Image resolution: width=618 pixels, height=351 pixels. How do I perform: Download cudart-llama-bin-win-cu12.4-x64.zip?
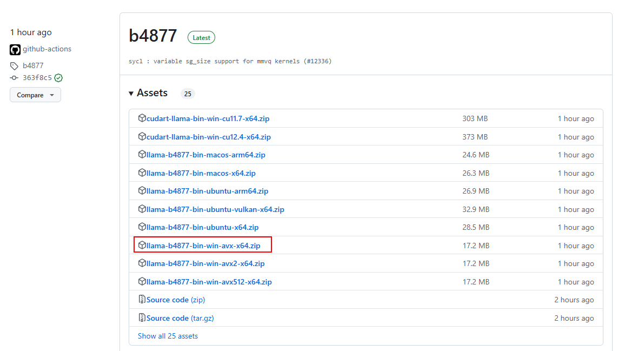(209, 137)
